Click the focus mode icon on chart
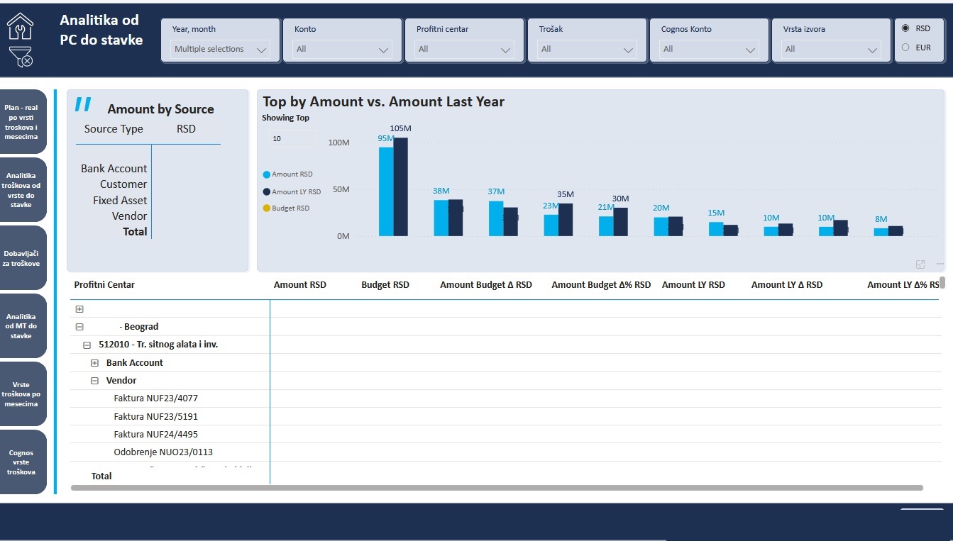953x541 pixels. tap(920, 264)
